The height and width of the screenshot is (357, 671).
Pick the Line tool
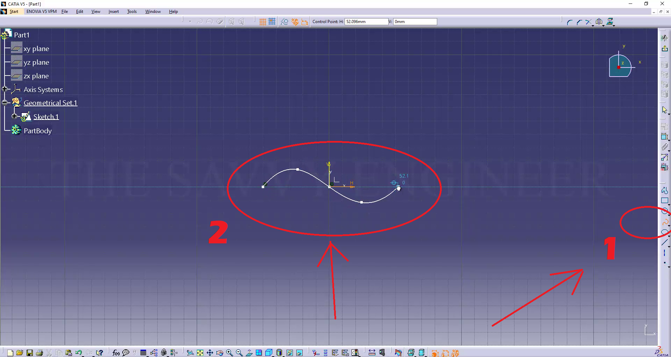click(x=664, y=242)
